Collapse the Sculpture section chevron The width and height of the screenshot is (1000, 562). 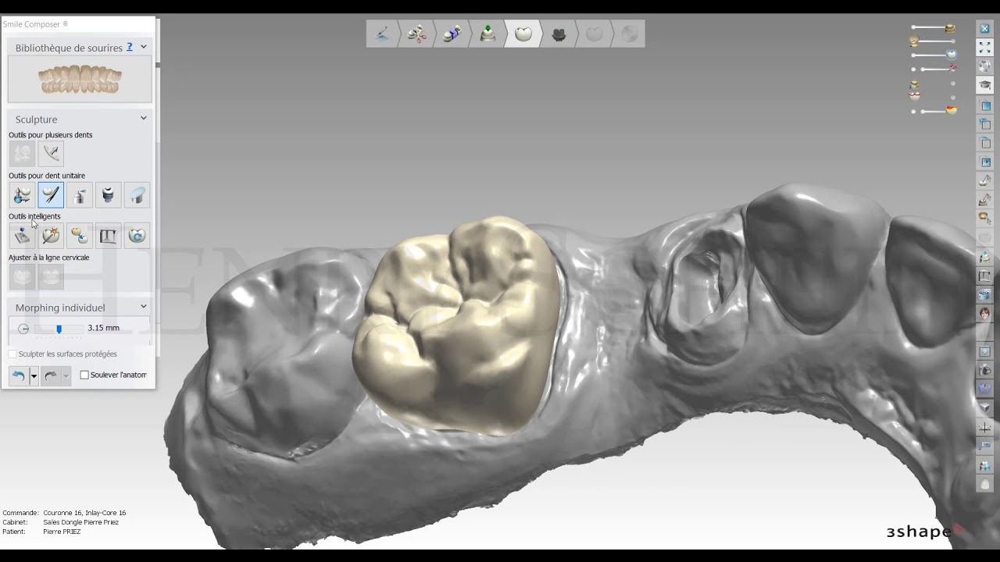(144, 118)
